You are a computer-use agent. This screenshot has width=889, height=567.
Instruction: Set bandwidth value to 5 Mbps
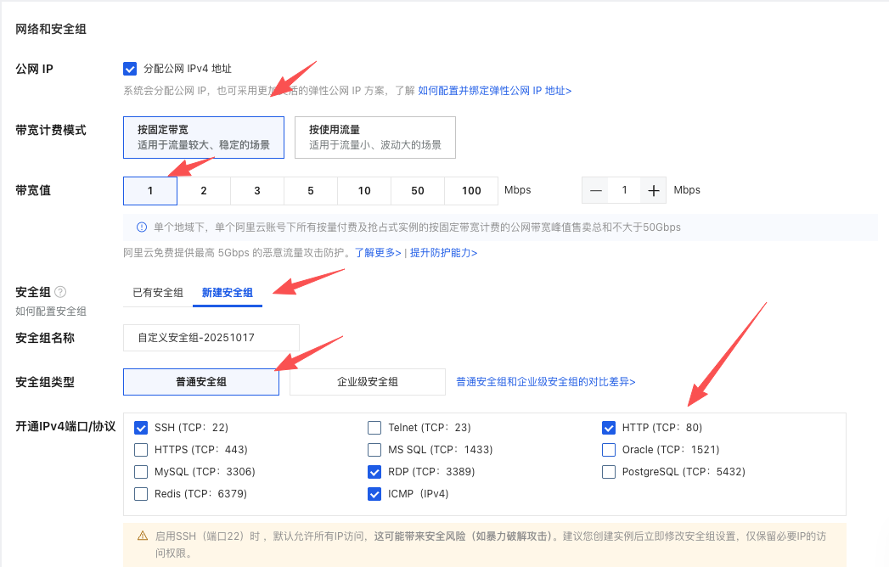click(311, 191)
